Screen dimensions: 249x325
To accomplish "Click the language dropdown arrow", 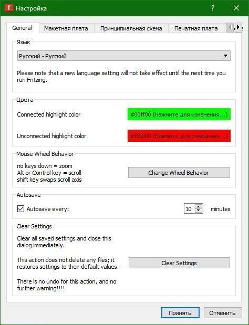I will [225, 56].
